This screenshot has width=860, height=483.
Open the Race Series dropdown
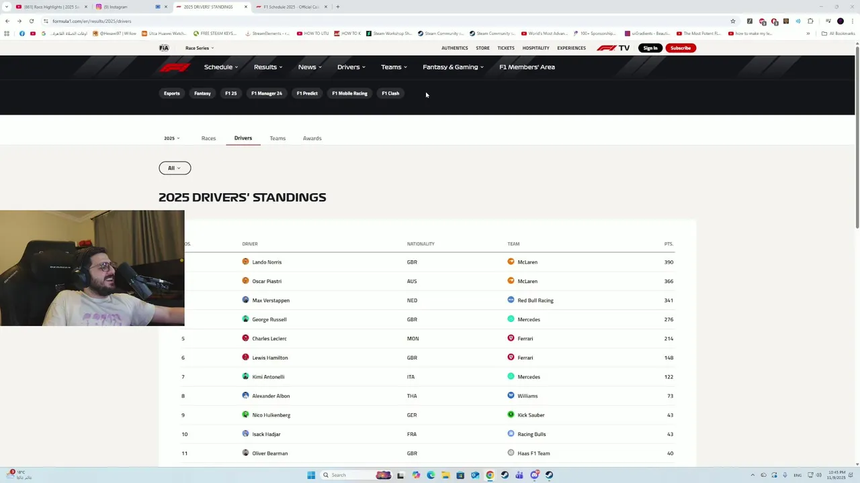pos(200,48)
